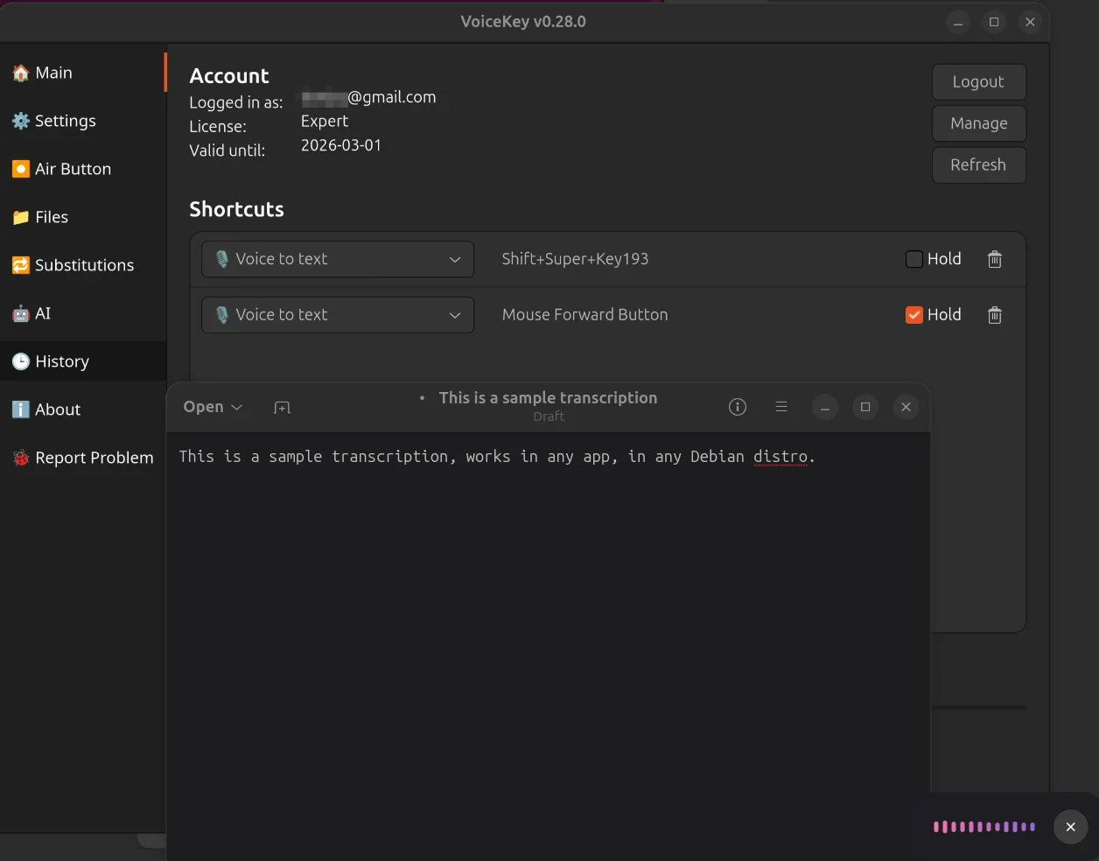Refresh the account license information
The image size is (1099, 861).
pos(978,164)
